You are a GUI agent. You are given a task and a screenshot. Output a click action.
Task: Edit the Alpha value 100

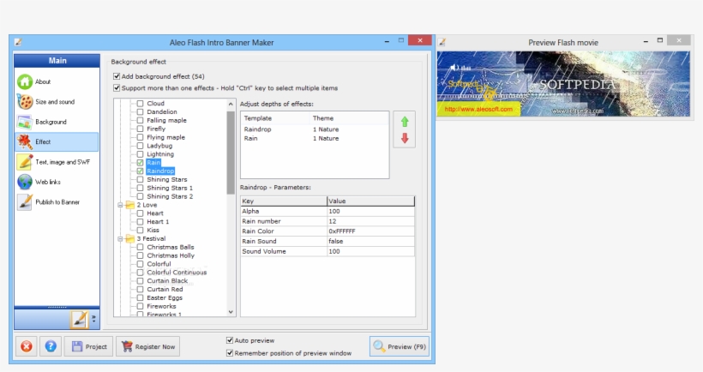point(370,211)
